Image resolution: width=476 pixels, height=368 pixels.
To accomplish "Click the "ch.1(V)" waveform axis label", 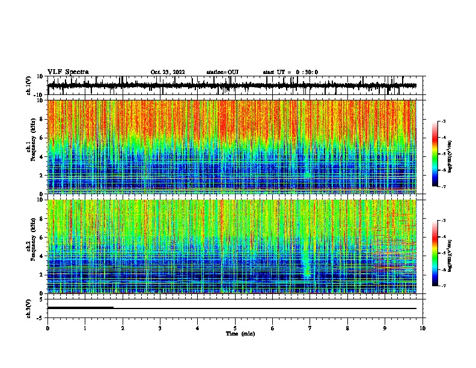I will click(x=29, y=85).
